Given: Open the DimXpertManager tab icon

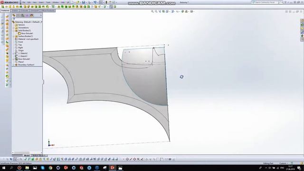Looking at the screenshot, I should coord(27,15).
